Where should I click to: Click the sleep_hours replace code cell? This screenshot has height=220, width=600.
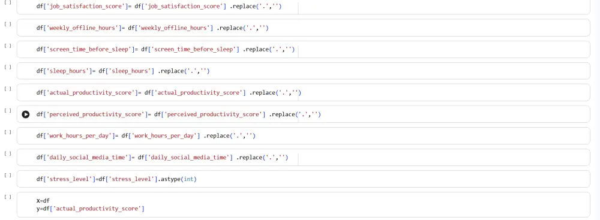pyautogui.click(x=303, y=71)
